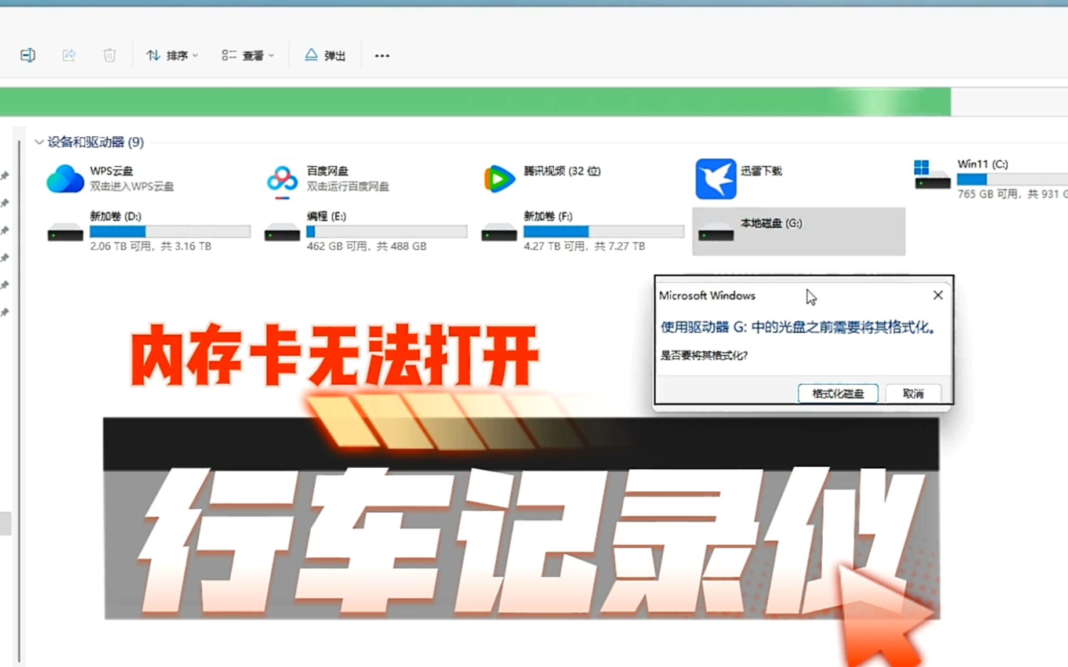Open the 百度网盘 icon
This screenshot has height=667, width=1068.
[282, 180]
